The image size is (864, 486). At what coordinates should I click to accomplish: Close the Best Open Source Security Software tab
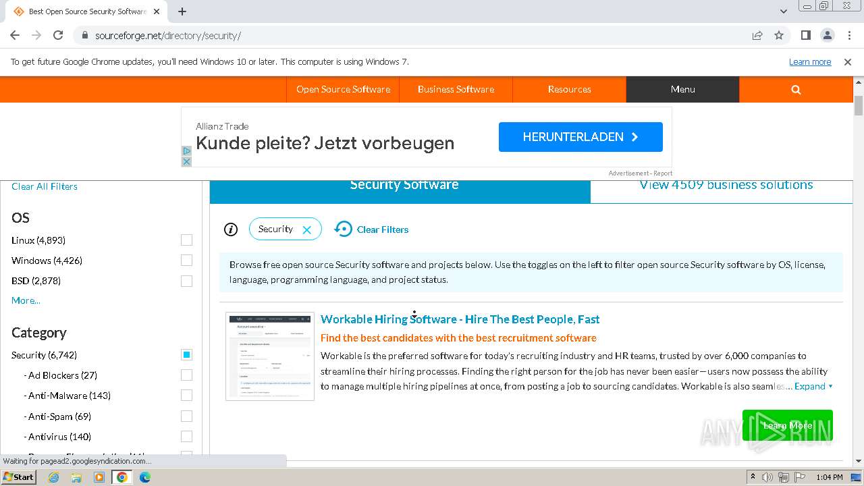point(157,11)
